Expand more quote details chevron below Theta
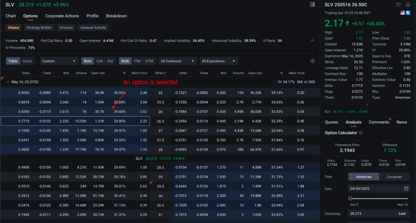 tap(368, 104)
